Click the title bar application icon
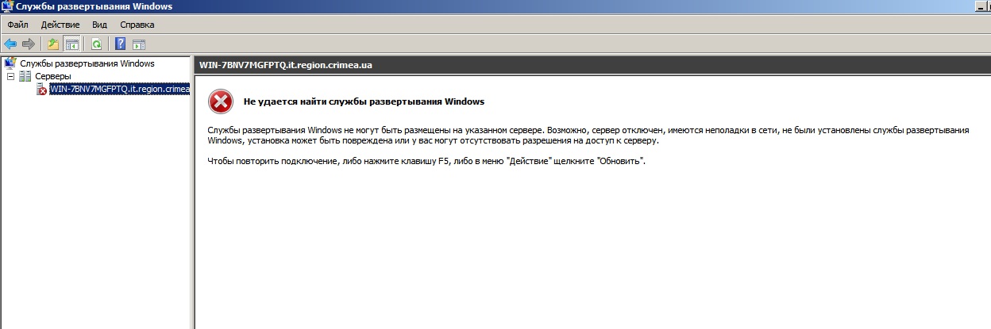This screenshot has width=991, height=329. tap(8, 6)
